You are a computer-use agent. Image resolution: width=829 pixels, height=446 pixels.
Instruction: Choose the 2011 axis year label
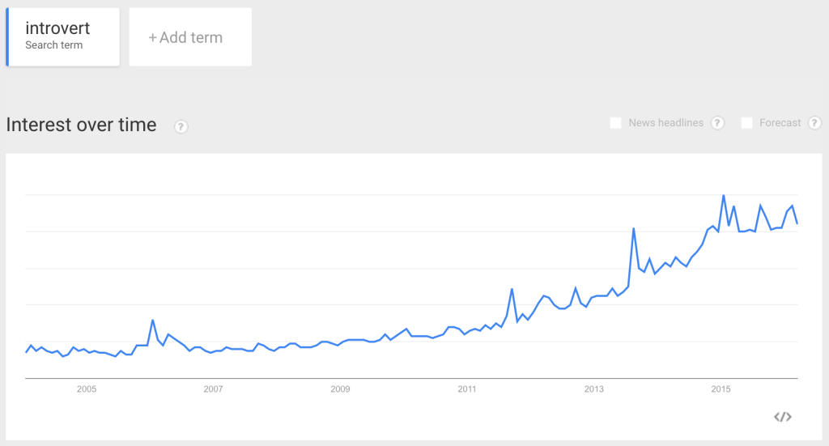point(467,389)
